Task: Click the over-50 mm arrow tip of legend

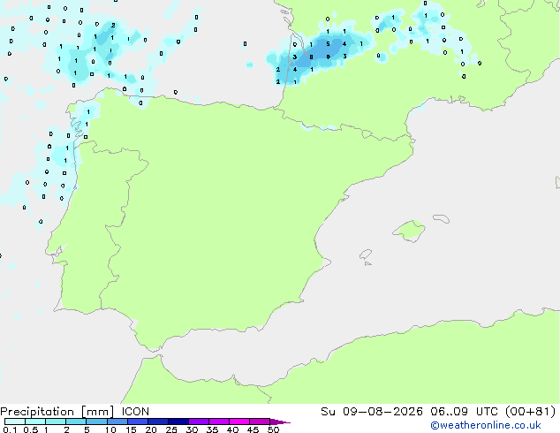Action: (280, 422)
